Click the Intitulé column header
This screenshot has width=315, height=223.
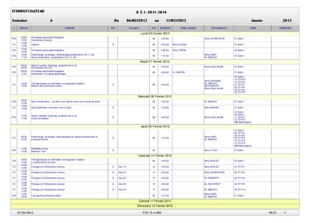pos(70,28)
